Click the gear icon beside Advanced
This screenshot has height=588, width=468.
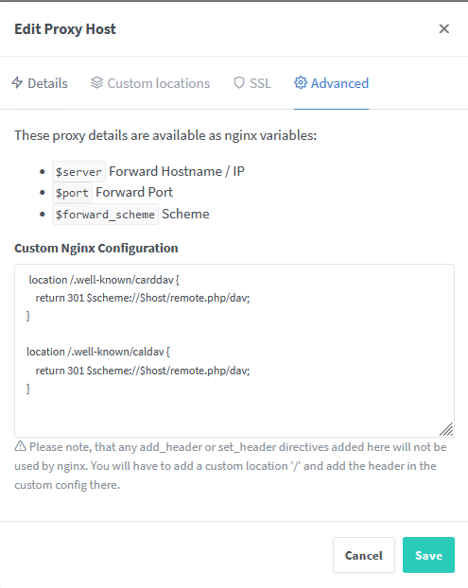[x=301, y=83]
